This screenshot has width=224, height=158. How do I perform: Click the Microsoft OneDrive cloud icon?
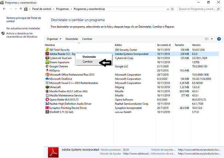pyautogui.click(x=47, y=79)
